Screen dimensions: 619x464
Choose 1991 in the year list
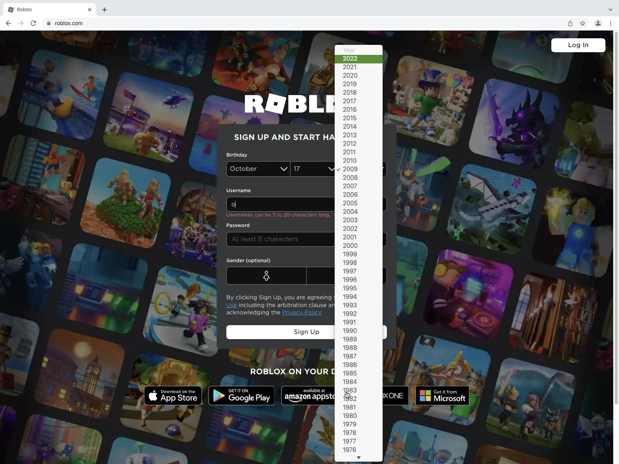(359, 322)
